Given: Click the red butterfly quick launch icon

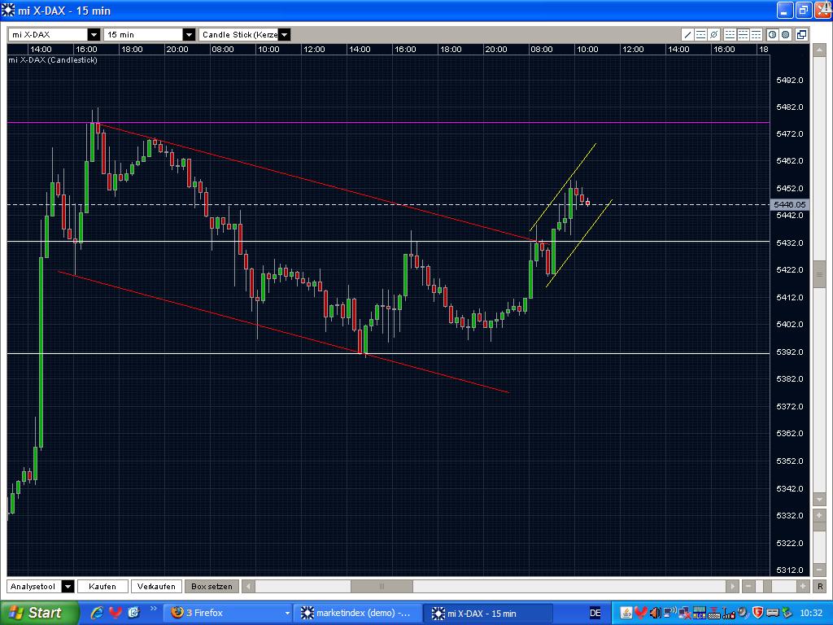Looking at the screenshot, I should (x=116, y=613).
